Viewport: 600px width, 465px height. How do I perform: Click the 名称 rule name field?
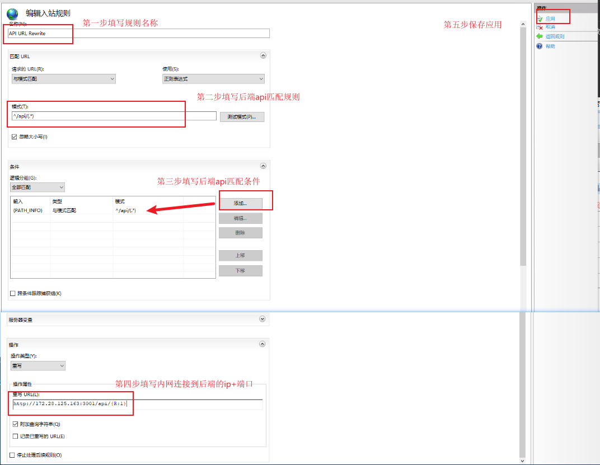pos(139,34)
